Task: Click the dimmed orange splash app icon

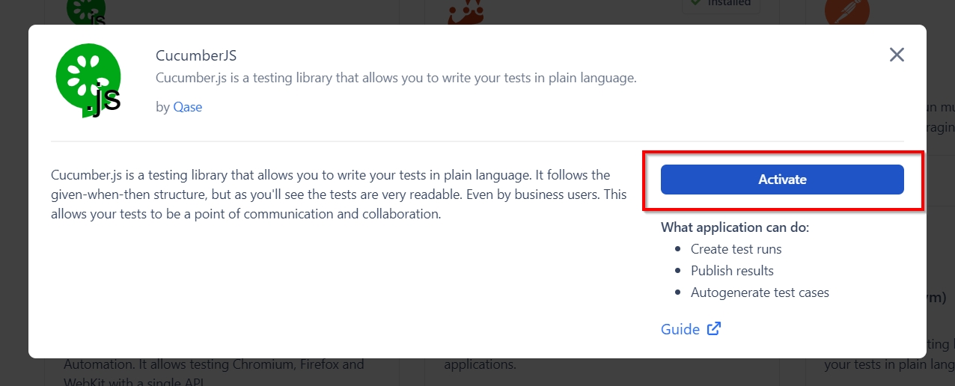Action: point(466,10)
